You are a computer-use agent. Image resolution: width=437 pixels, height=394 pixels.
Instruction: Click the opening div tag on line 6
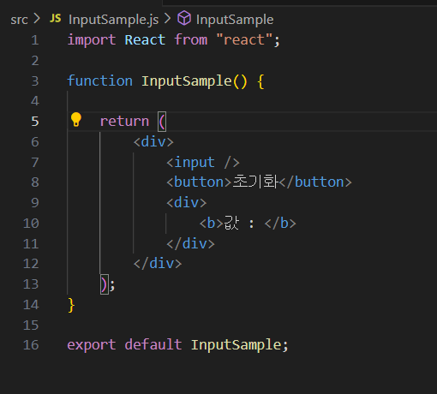pos(153,141)
